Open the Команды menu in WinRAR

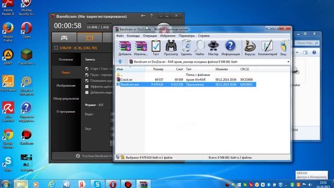point(133,36)
